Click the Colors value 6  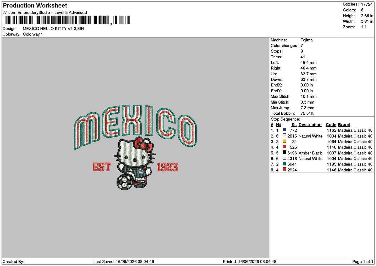[362, 10]
